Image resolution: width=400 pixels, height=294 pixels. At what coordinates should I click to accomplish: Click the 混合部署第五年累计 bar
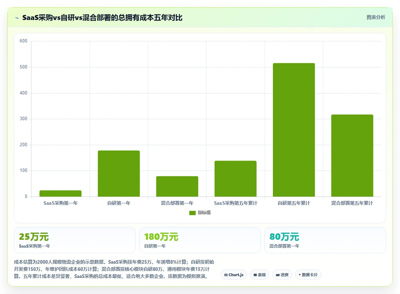click(x=352, y=156)
